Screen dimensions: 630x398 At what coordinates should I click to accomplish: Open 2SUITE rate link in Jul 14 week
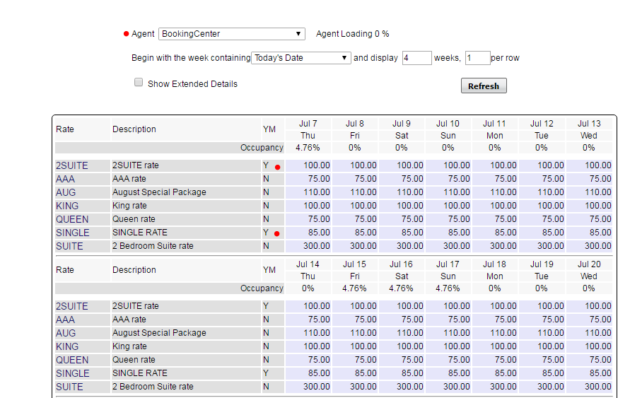(71, 306)
